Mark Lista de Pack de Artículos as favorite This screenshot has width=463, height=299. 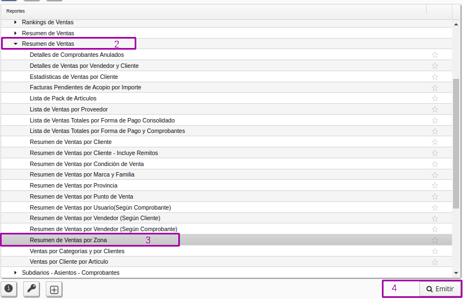tap(435, 98)
